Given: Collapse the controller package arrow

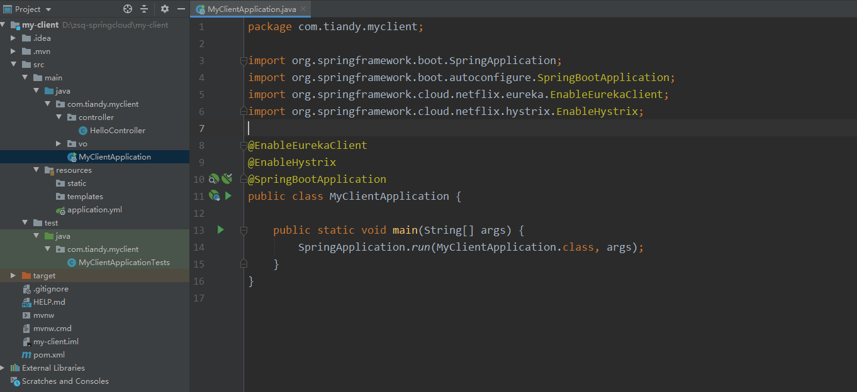Looking at the screenshot, I should (x=59, y=117).
